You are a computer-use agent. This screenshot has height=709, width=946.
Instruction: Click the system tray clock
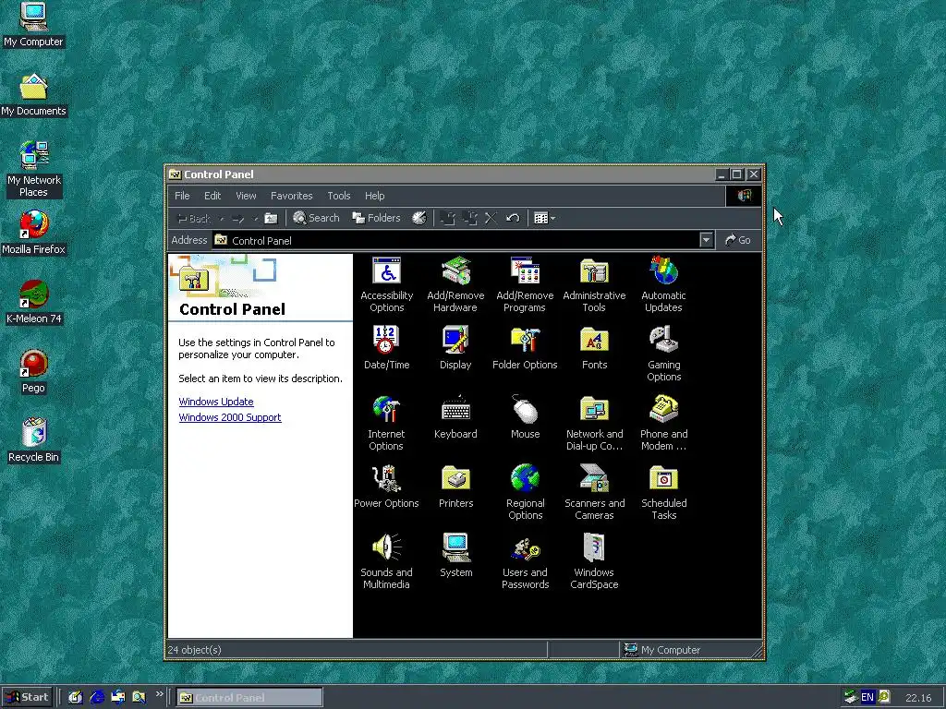coord(918,698)
